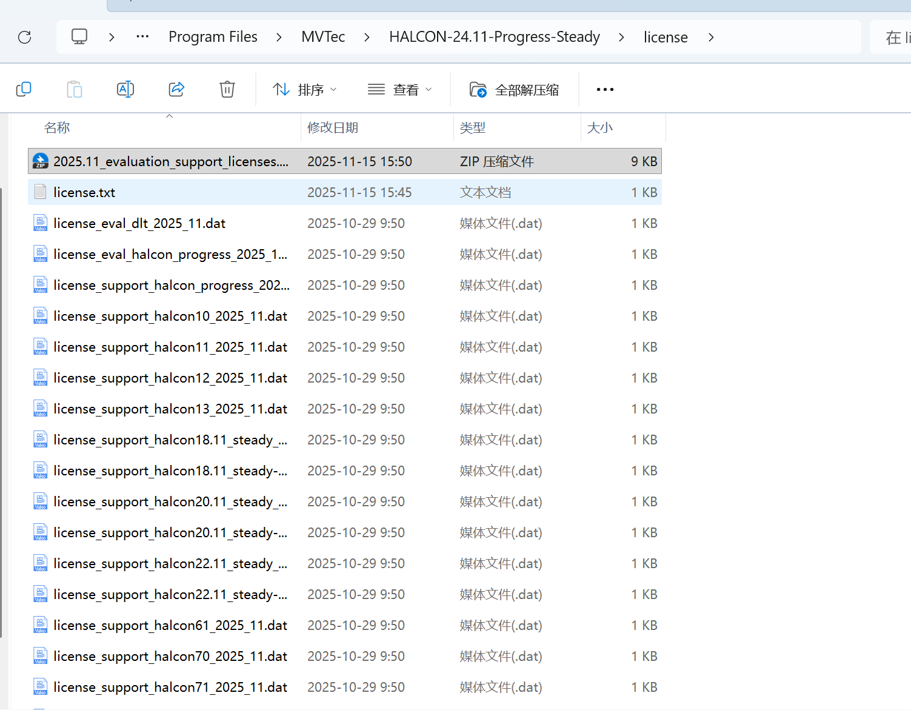The height and width of the screenshot is (710, 911).
Task: Go to HALCON-24.11-Progress-Steady in the breadcrumb
Action: coord(495,37)
